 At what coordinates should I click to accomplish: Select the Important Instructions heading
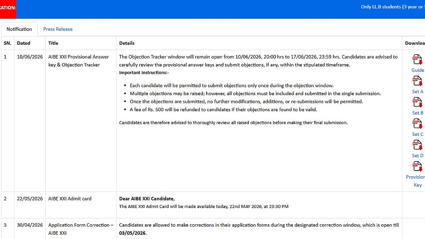coord(144,73)
